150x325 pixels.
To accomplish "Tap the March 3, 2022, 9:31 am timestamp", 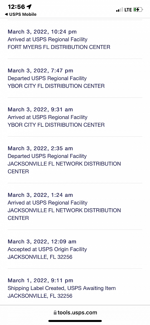I will tap(40, 109).
